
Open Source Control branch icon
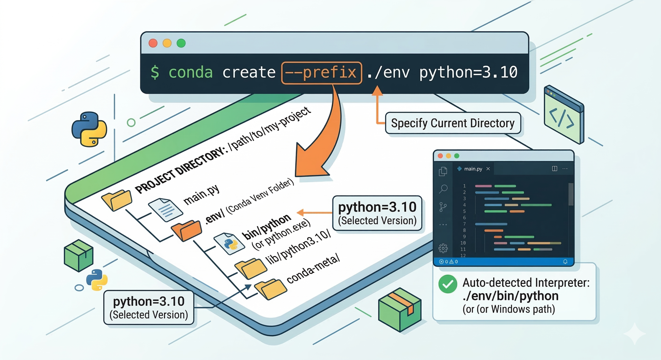(443, 207)
